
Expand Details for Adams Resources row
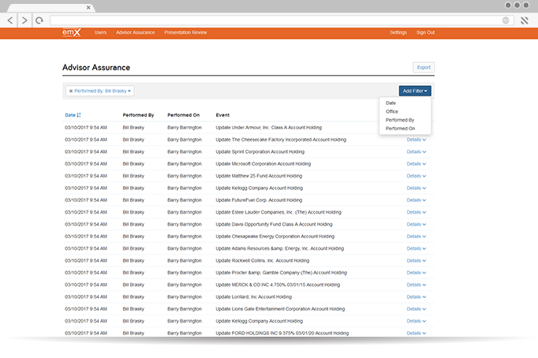(417, 248)
